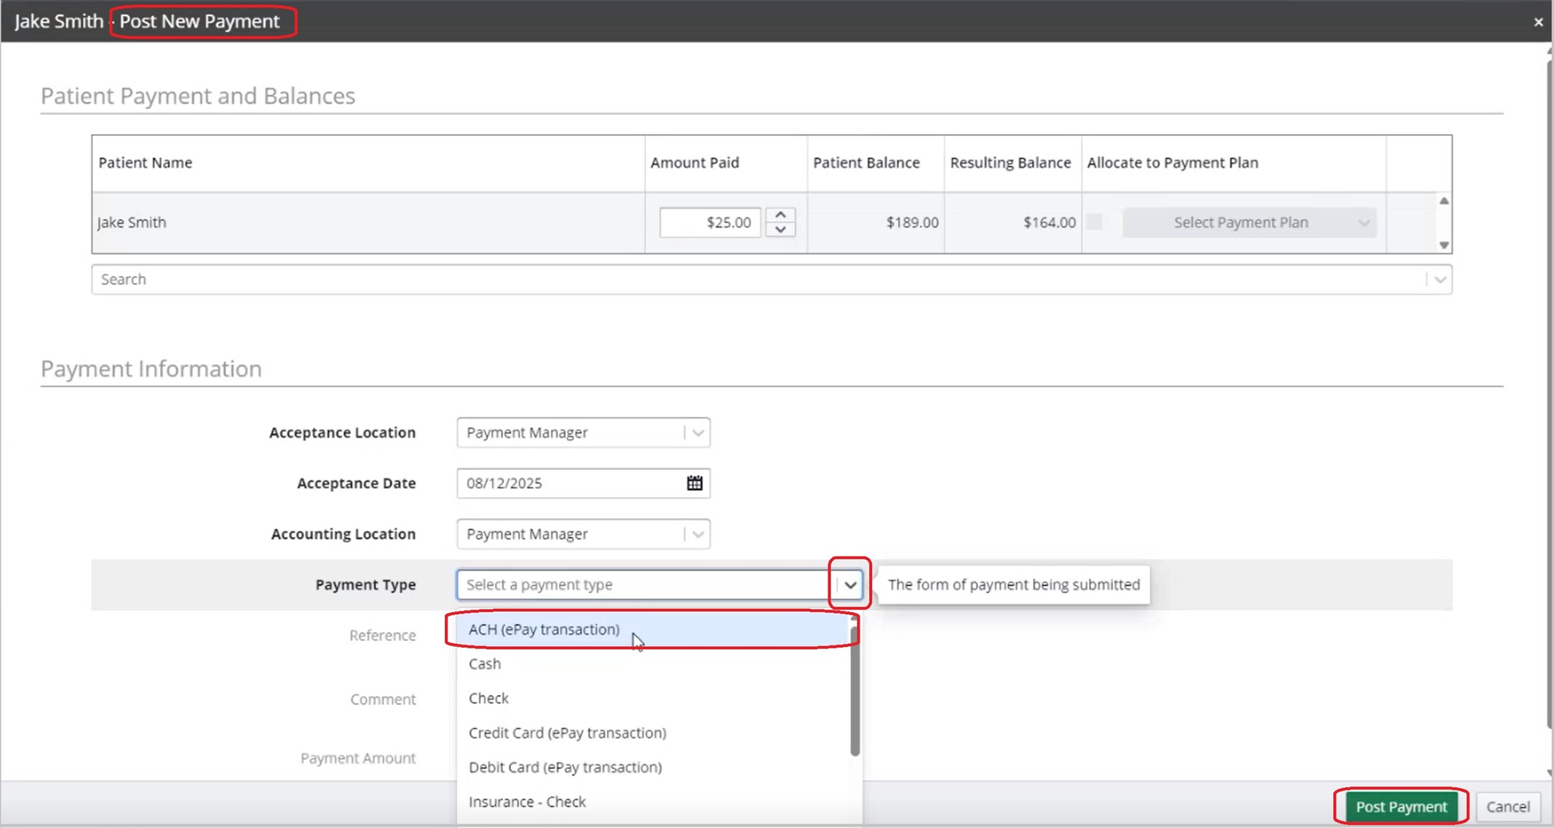Open the Acceptance Location dropdown

tap(697, 433)
